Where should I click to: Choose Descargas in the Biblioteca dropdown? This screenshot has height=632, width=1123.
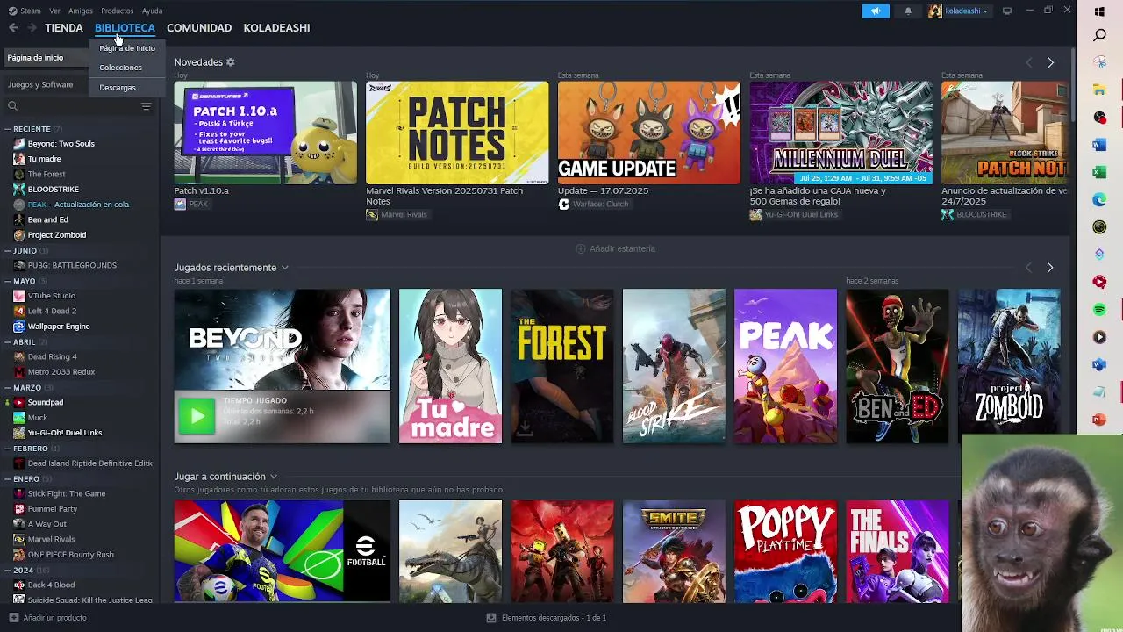pos(118,88)
